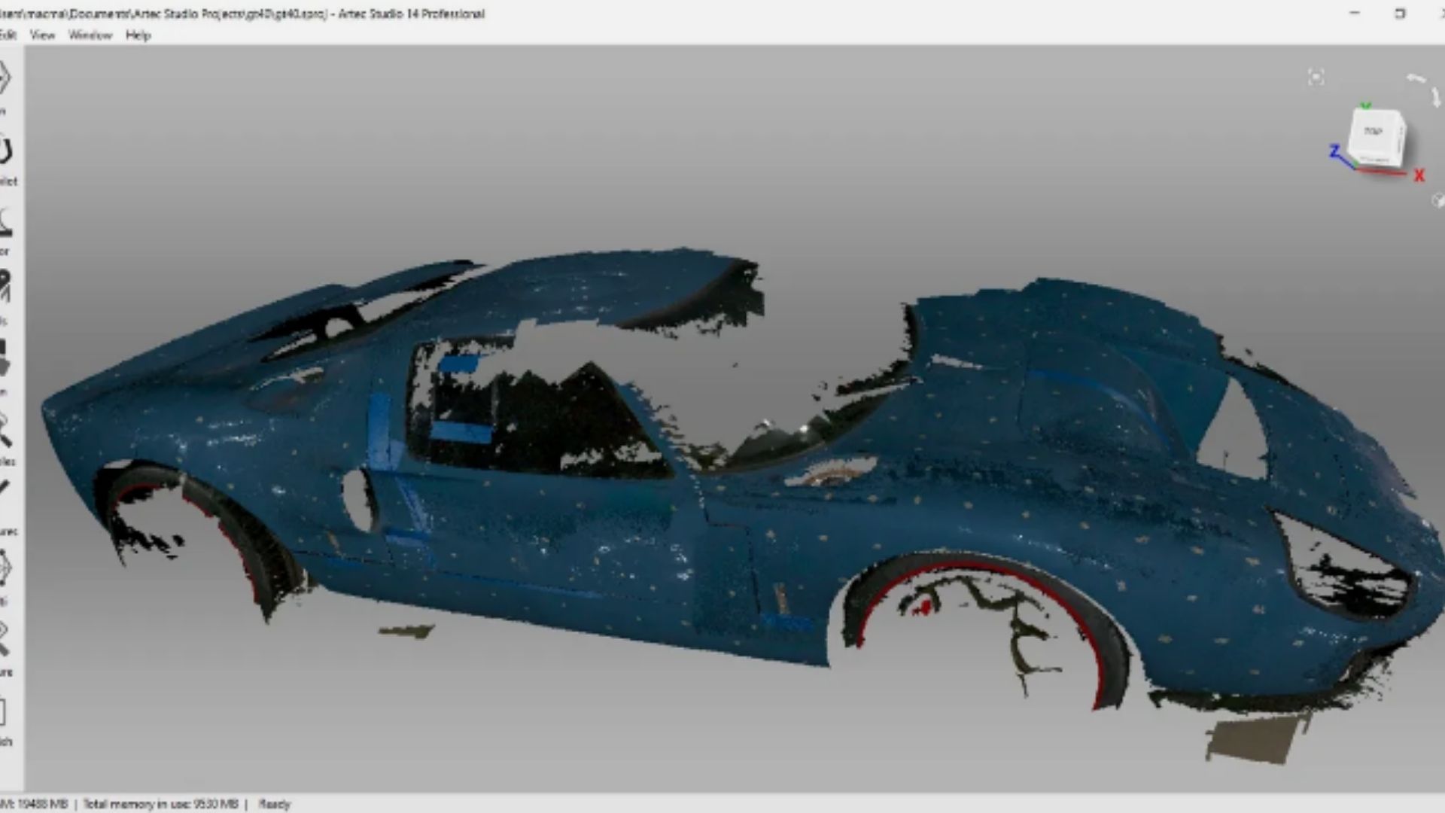Open the View menu
This screenshot has width=1445, height=813.
click(x=42, y=35)
